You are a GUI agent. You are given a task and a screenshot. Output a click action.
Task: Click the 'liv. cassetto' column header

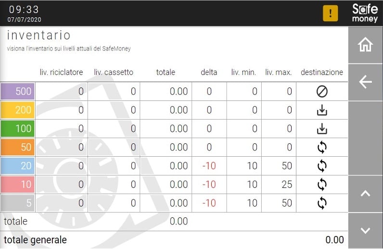tap(114, 72)
